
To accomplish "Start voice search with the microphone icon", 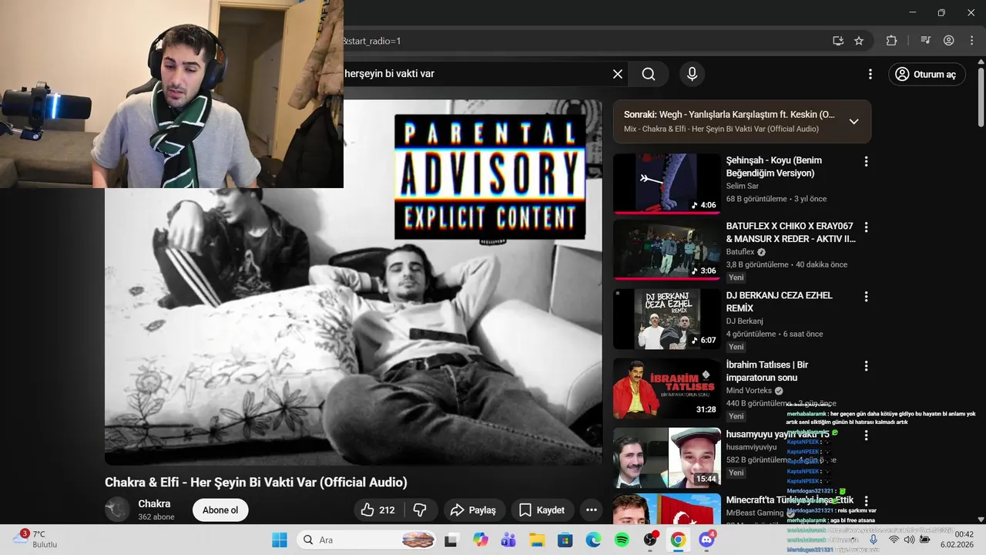I will (692, 74).
